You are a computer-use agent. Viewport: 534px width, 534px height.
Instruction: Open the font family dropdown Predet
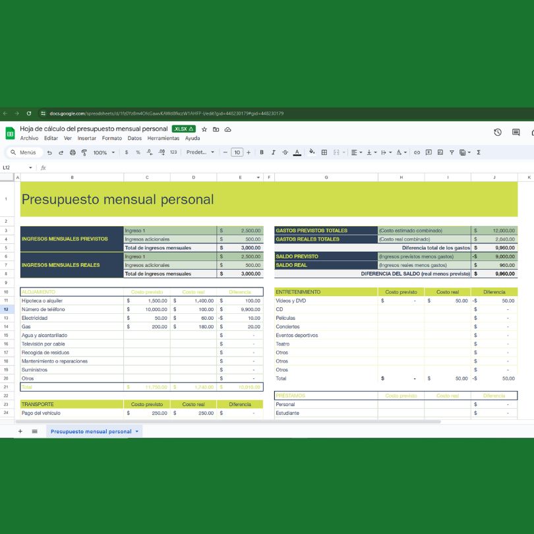(199, 152)
